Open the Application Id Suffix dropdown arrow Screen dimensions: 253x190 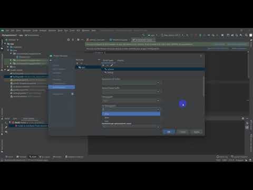pos(158,83)
